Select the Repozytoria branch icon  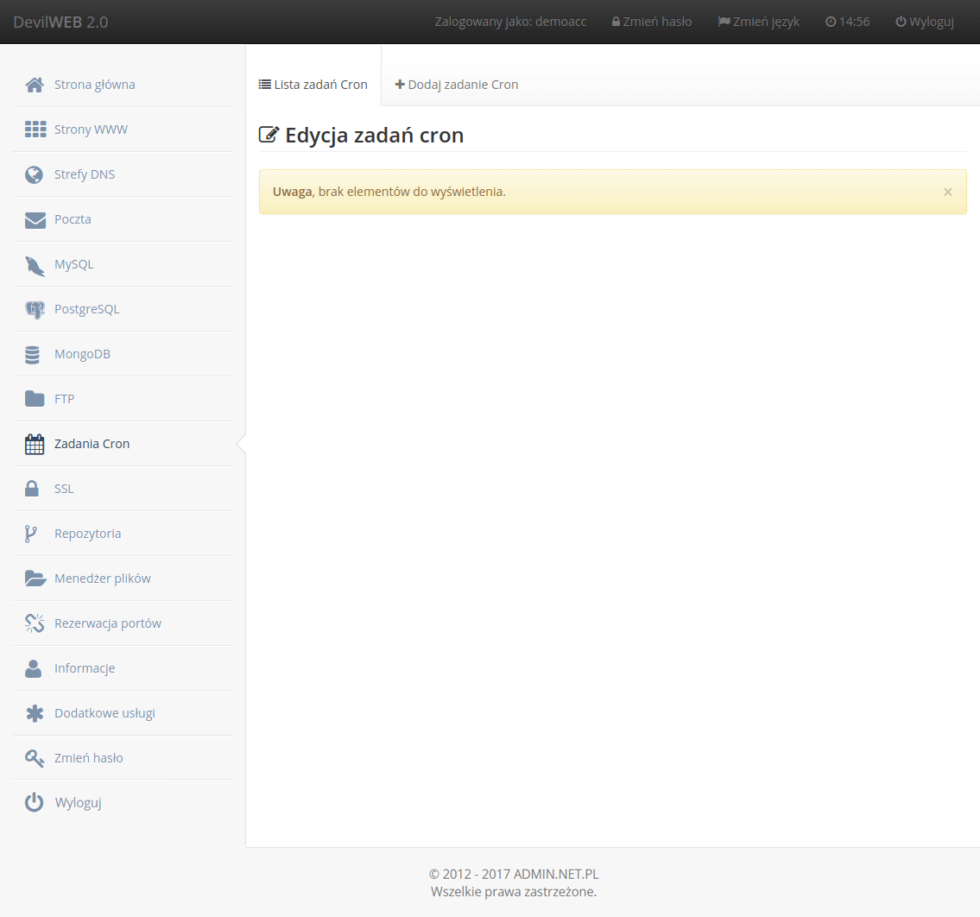[x=31, y=534]
